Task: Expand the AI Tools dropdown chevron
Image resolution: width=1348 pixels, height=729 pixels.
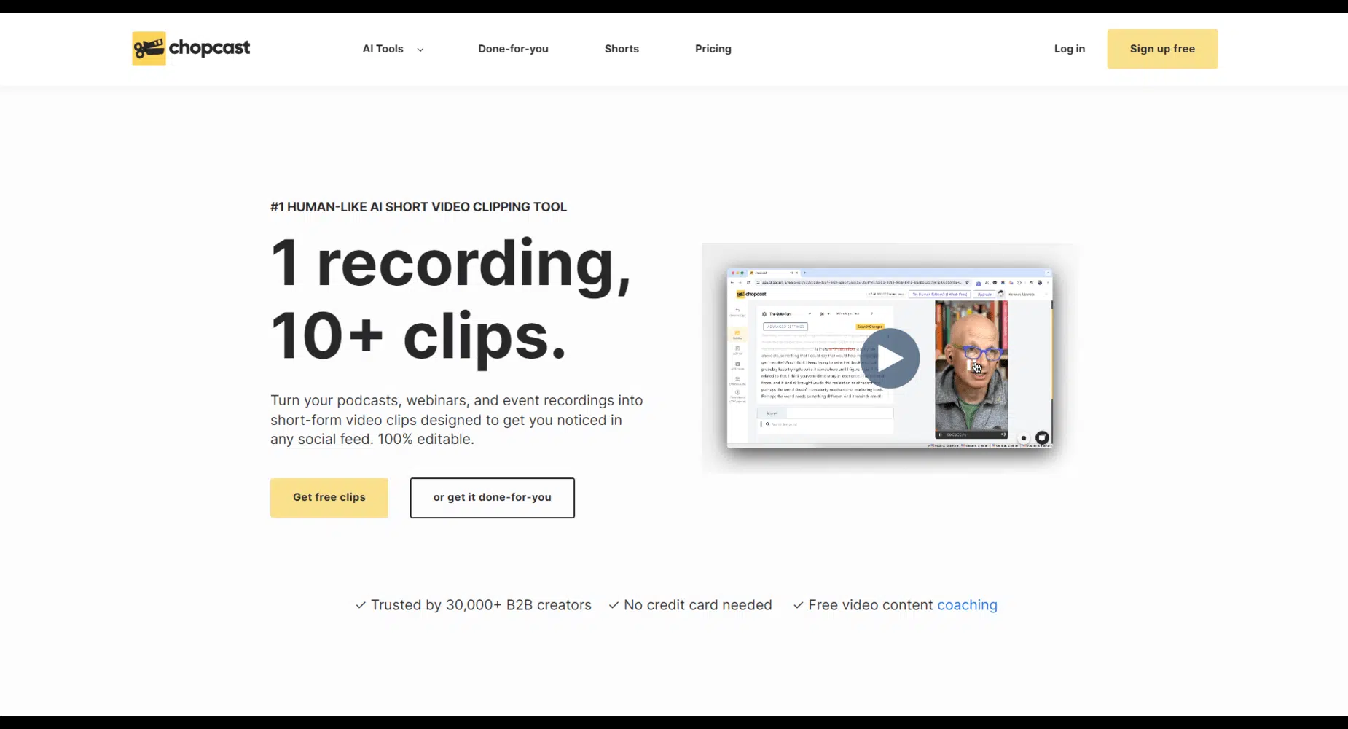Action: tap(420, 50)
